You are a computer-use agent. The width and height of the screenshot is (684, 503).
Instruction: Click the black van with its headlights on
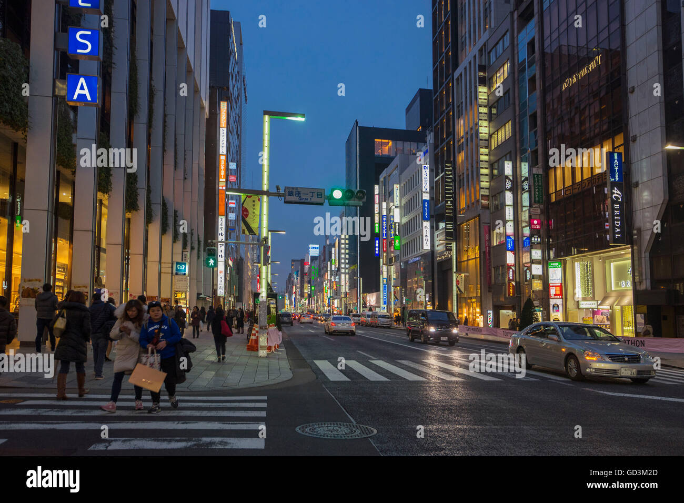[x=432, y=327]
